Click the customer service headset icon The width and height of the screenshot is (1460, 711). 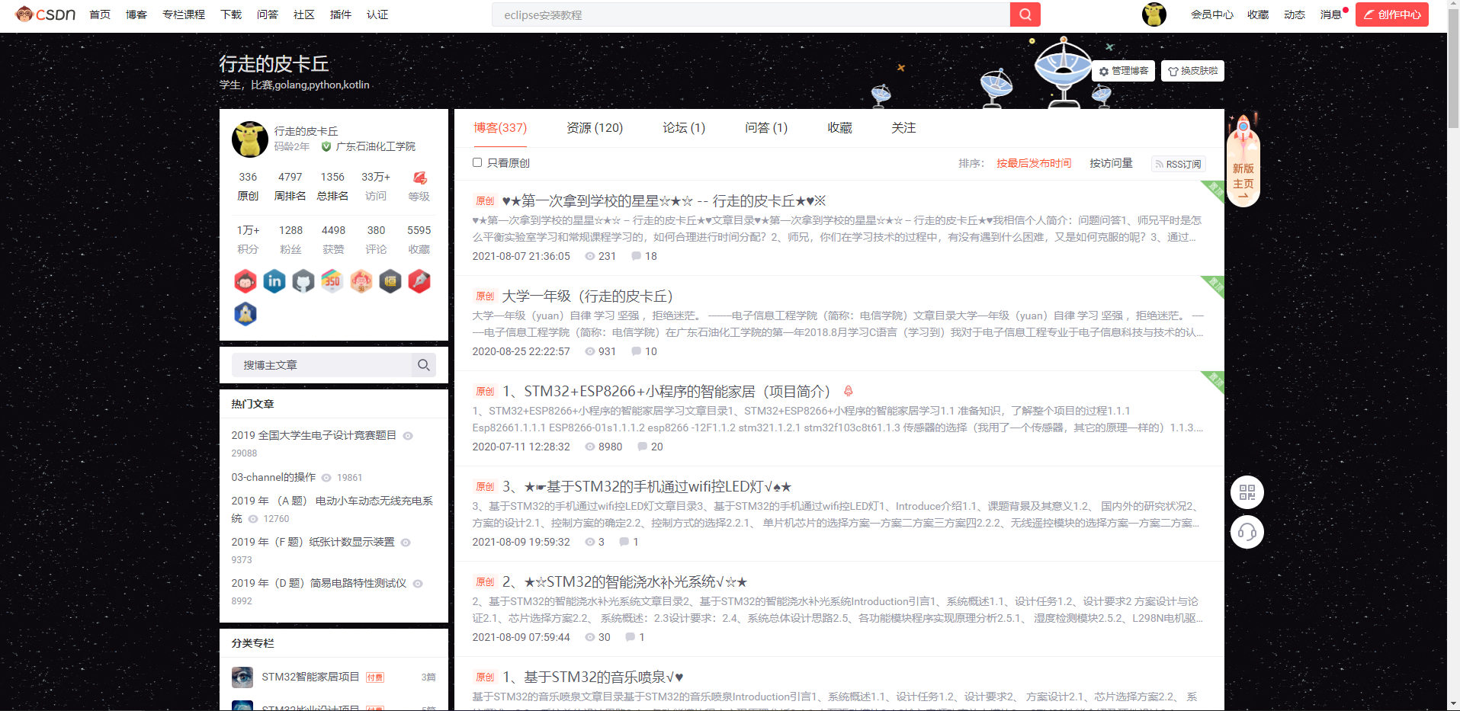point(1247,532)
